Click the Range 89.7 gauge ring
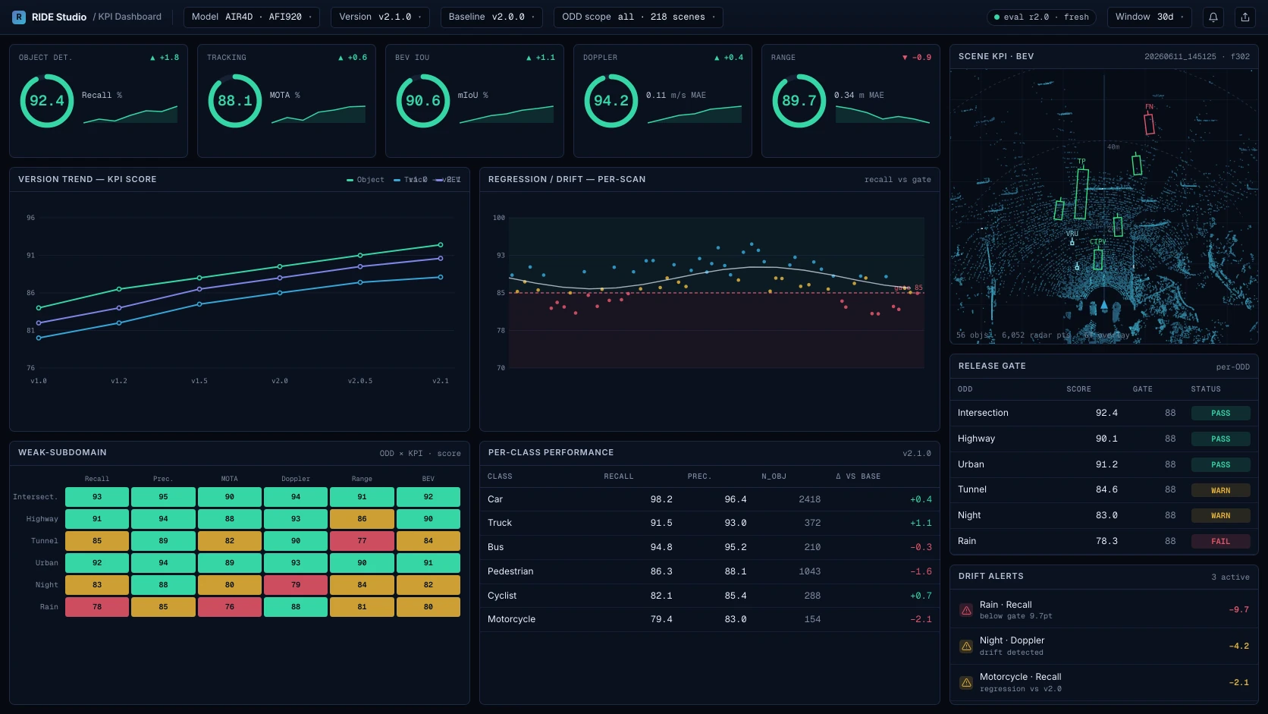This screenshot has width=1268, height=714. point(799,101)
